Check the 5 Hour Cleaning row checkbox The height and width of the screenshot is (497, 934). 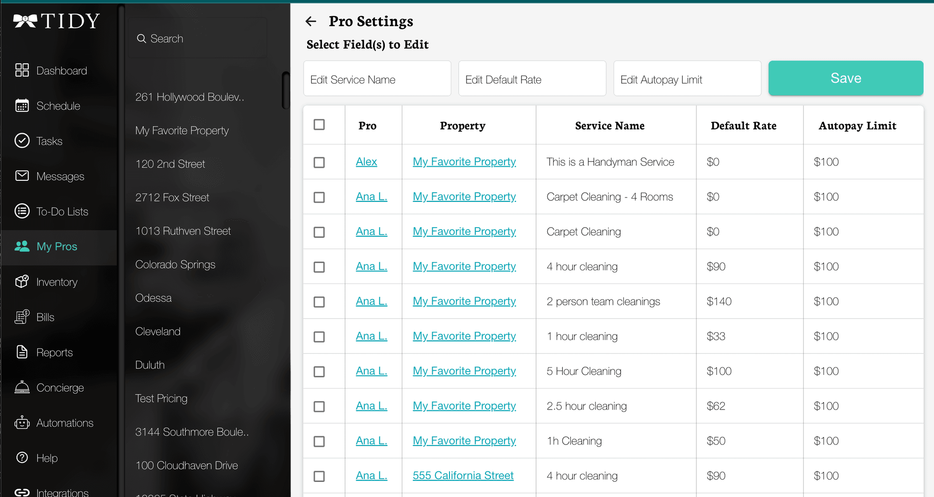tap(319, 371)
